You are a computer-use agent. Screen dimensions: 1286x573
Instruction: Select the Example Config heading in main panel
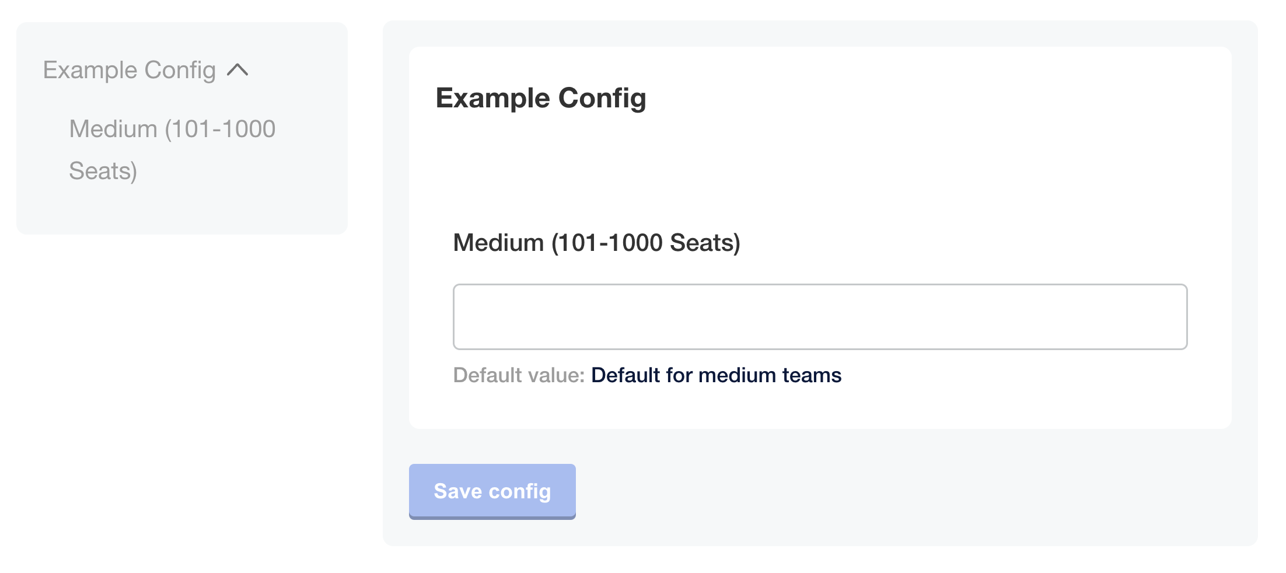[541, 97]
